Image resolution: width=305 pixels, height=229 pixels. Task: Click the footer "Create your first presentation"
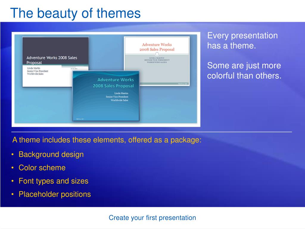(152, 218)
